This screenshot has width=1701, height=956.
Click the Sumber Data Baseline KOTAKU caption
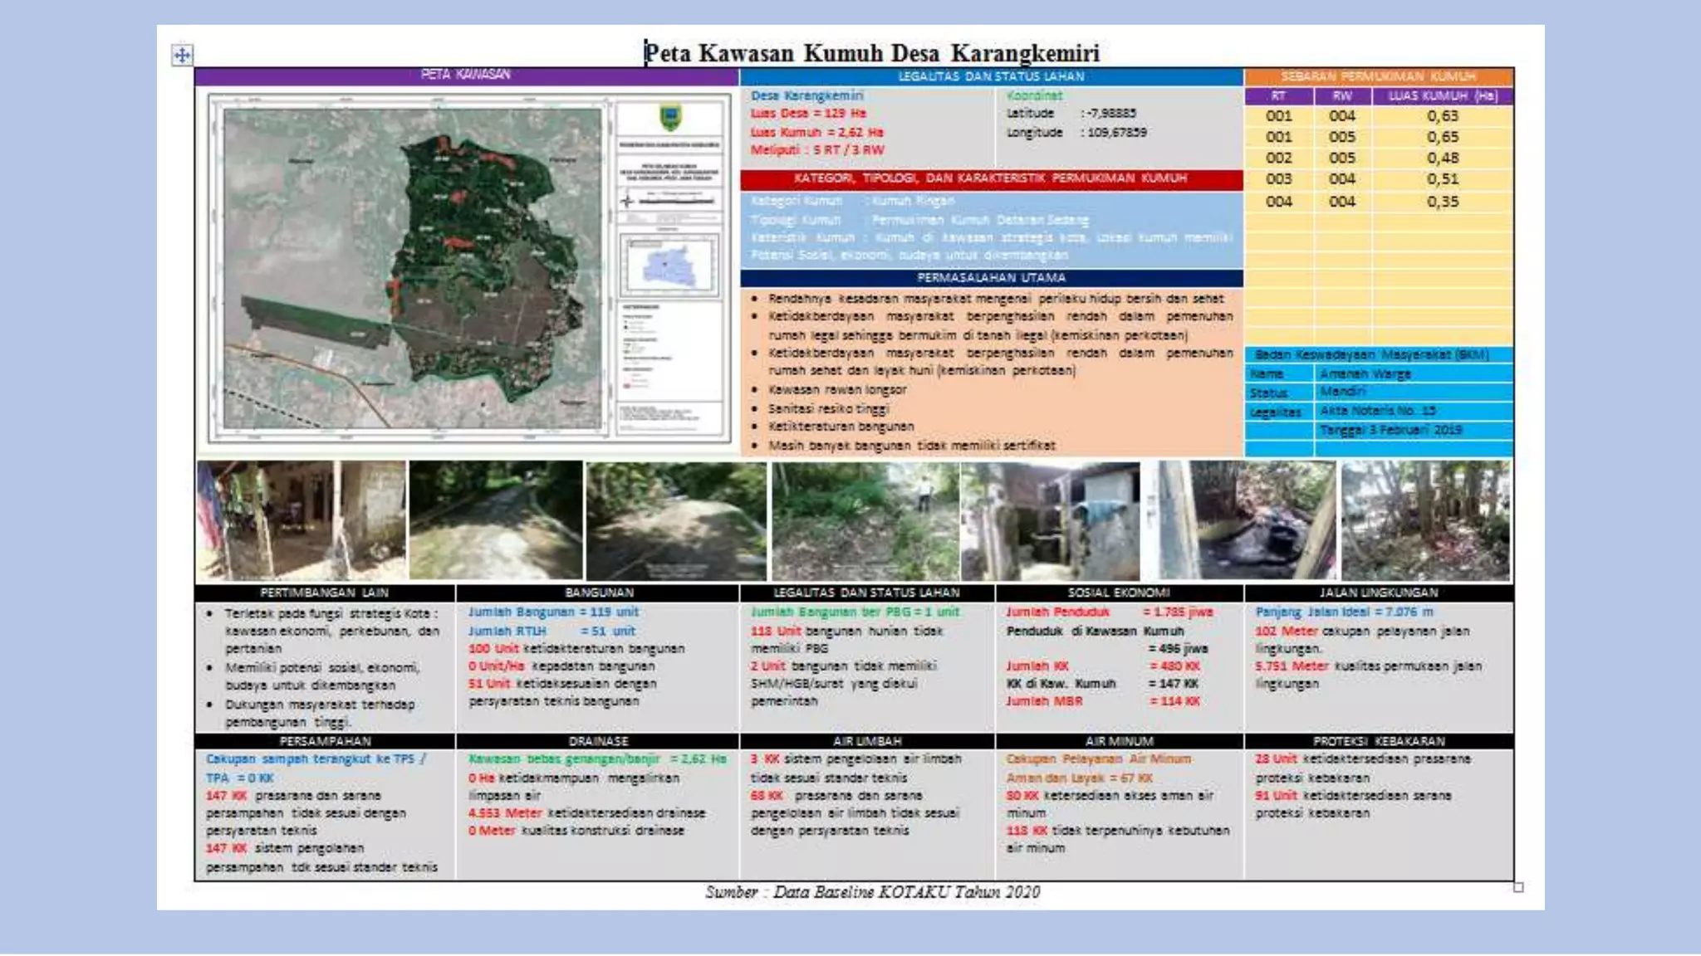[x=871, y=892]
